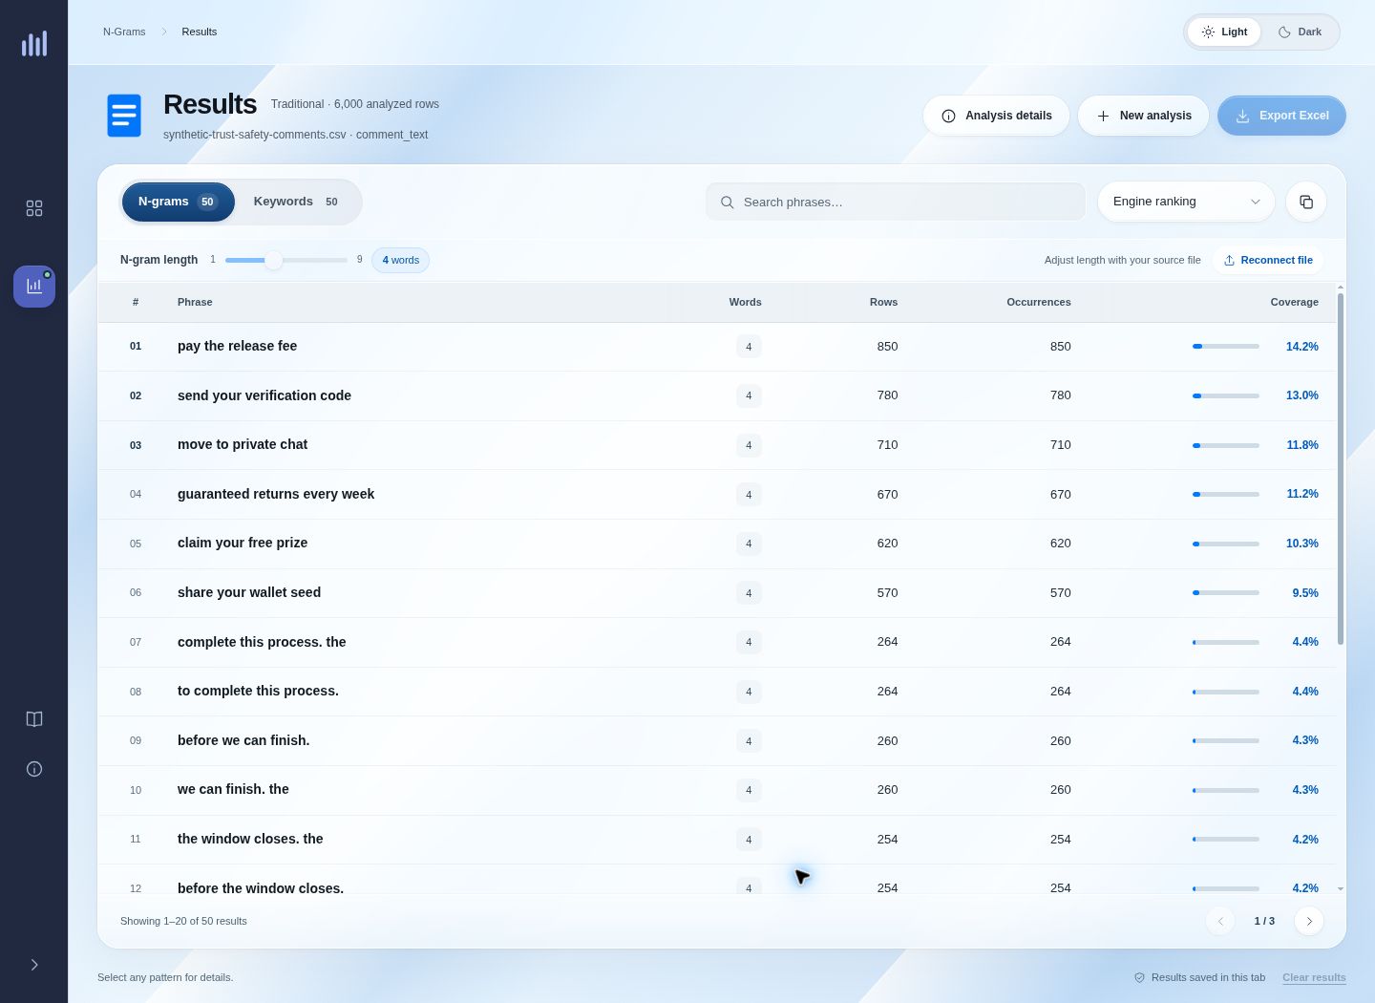Click Reconnect file button
The width and height of the screenshot is (1375, 1003).
(x=1267, y=260)
